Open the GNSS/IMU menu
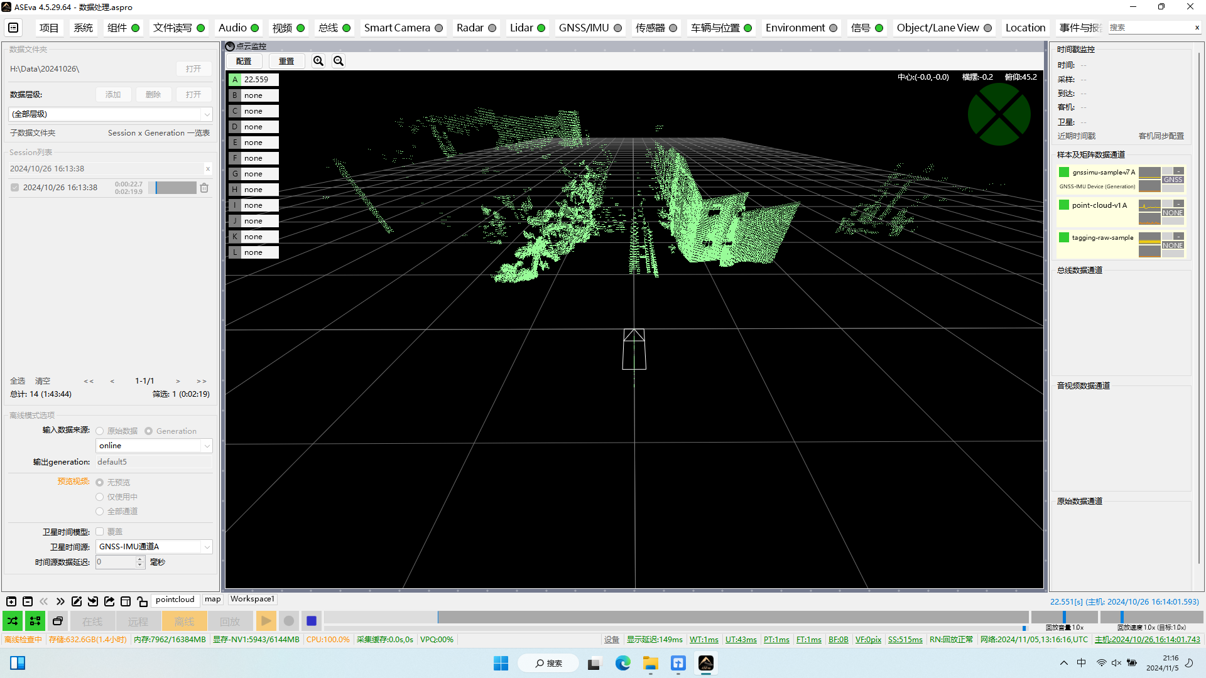 pyautogui.click(x=590, y=28)
